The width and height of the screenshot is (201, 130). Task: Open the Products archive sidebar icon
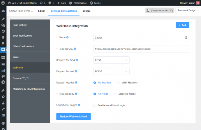tap(3, 64)
